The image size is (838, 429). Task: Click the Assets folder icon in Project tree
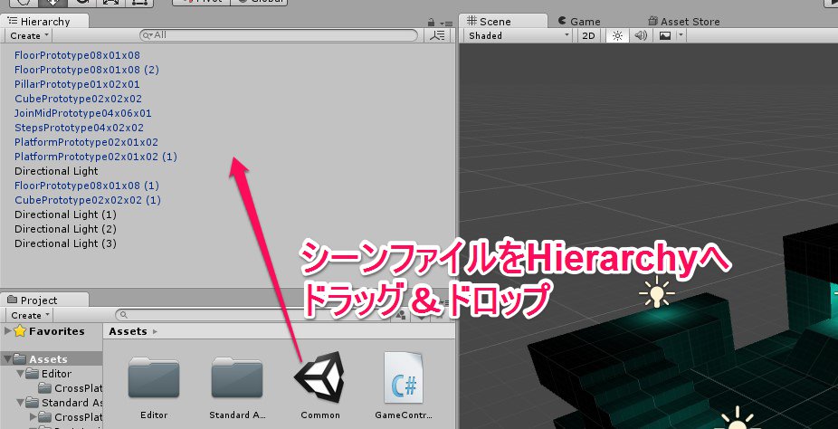[20, 359]
